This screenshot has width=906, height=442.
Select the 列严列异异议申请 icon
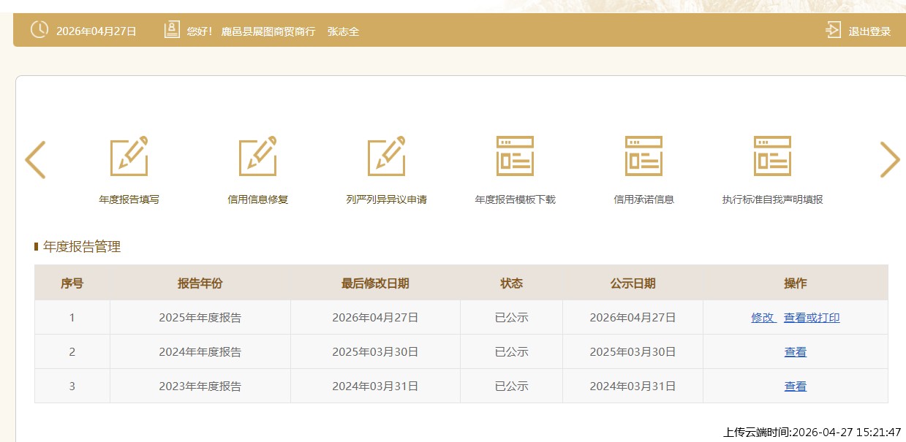tap(387, 156)
